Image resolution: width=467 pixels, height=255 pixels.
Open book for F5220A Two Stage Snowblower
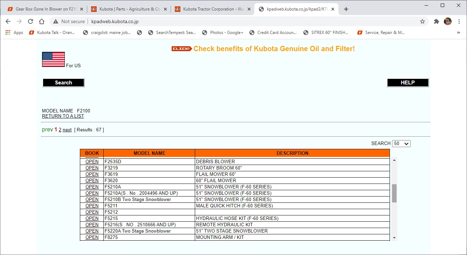click(x=92, y=231)
